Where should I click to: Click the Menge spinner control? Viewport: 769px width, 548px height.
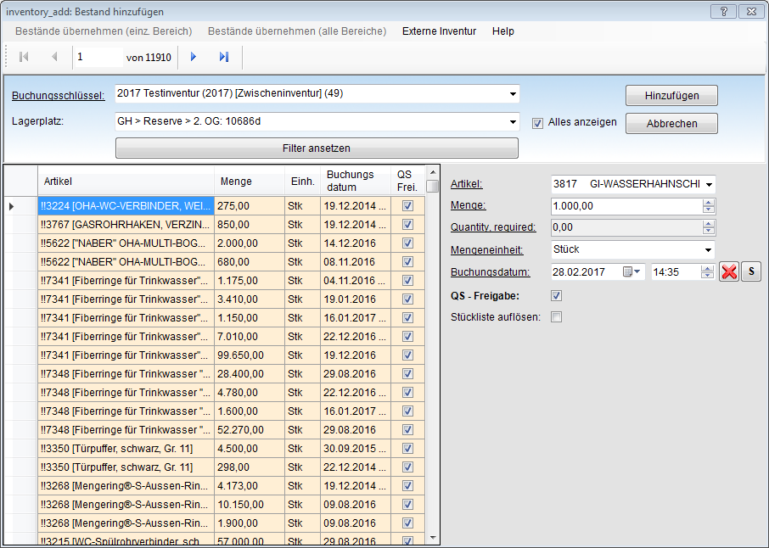click(708, 206)
